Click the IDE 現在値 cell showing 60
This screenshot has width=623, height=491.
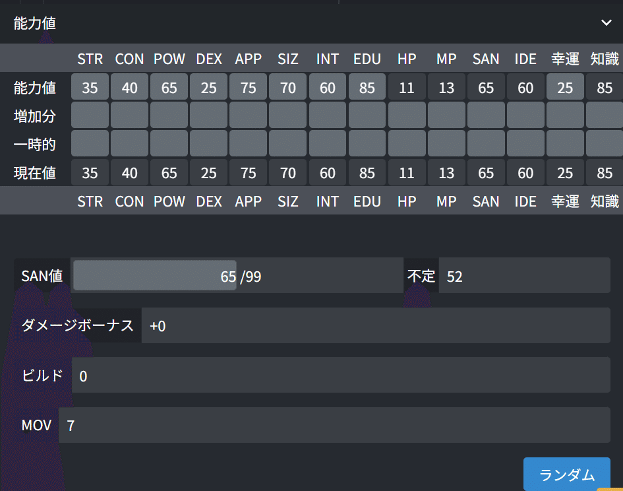525,173
